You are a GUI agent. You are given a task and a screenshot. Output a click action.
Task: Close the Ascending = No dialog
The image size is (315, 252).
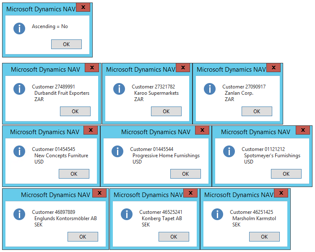pyautogui.click(x=83, y=7)
